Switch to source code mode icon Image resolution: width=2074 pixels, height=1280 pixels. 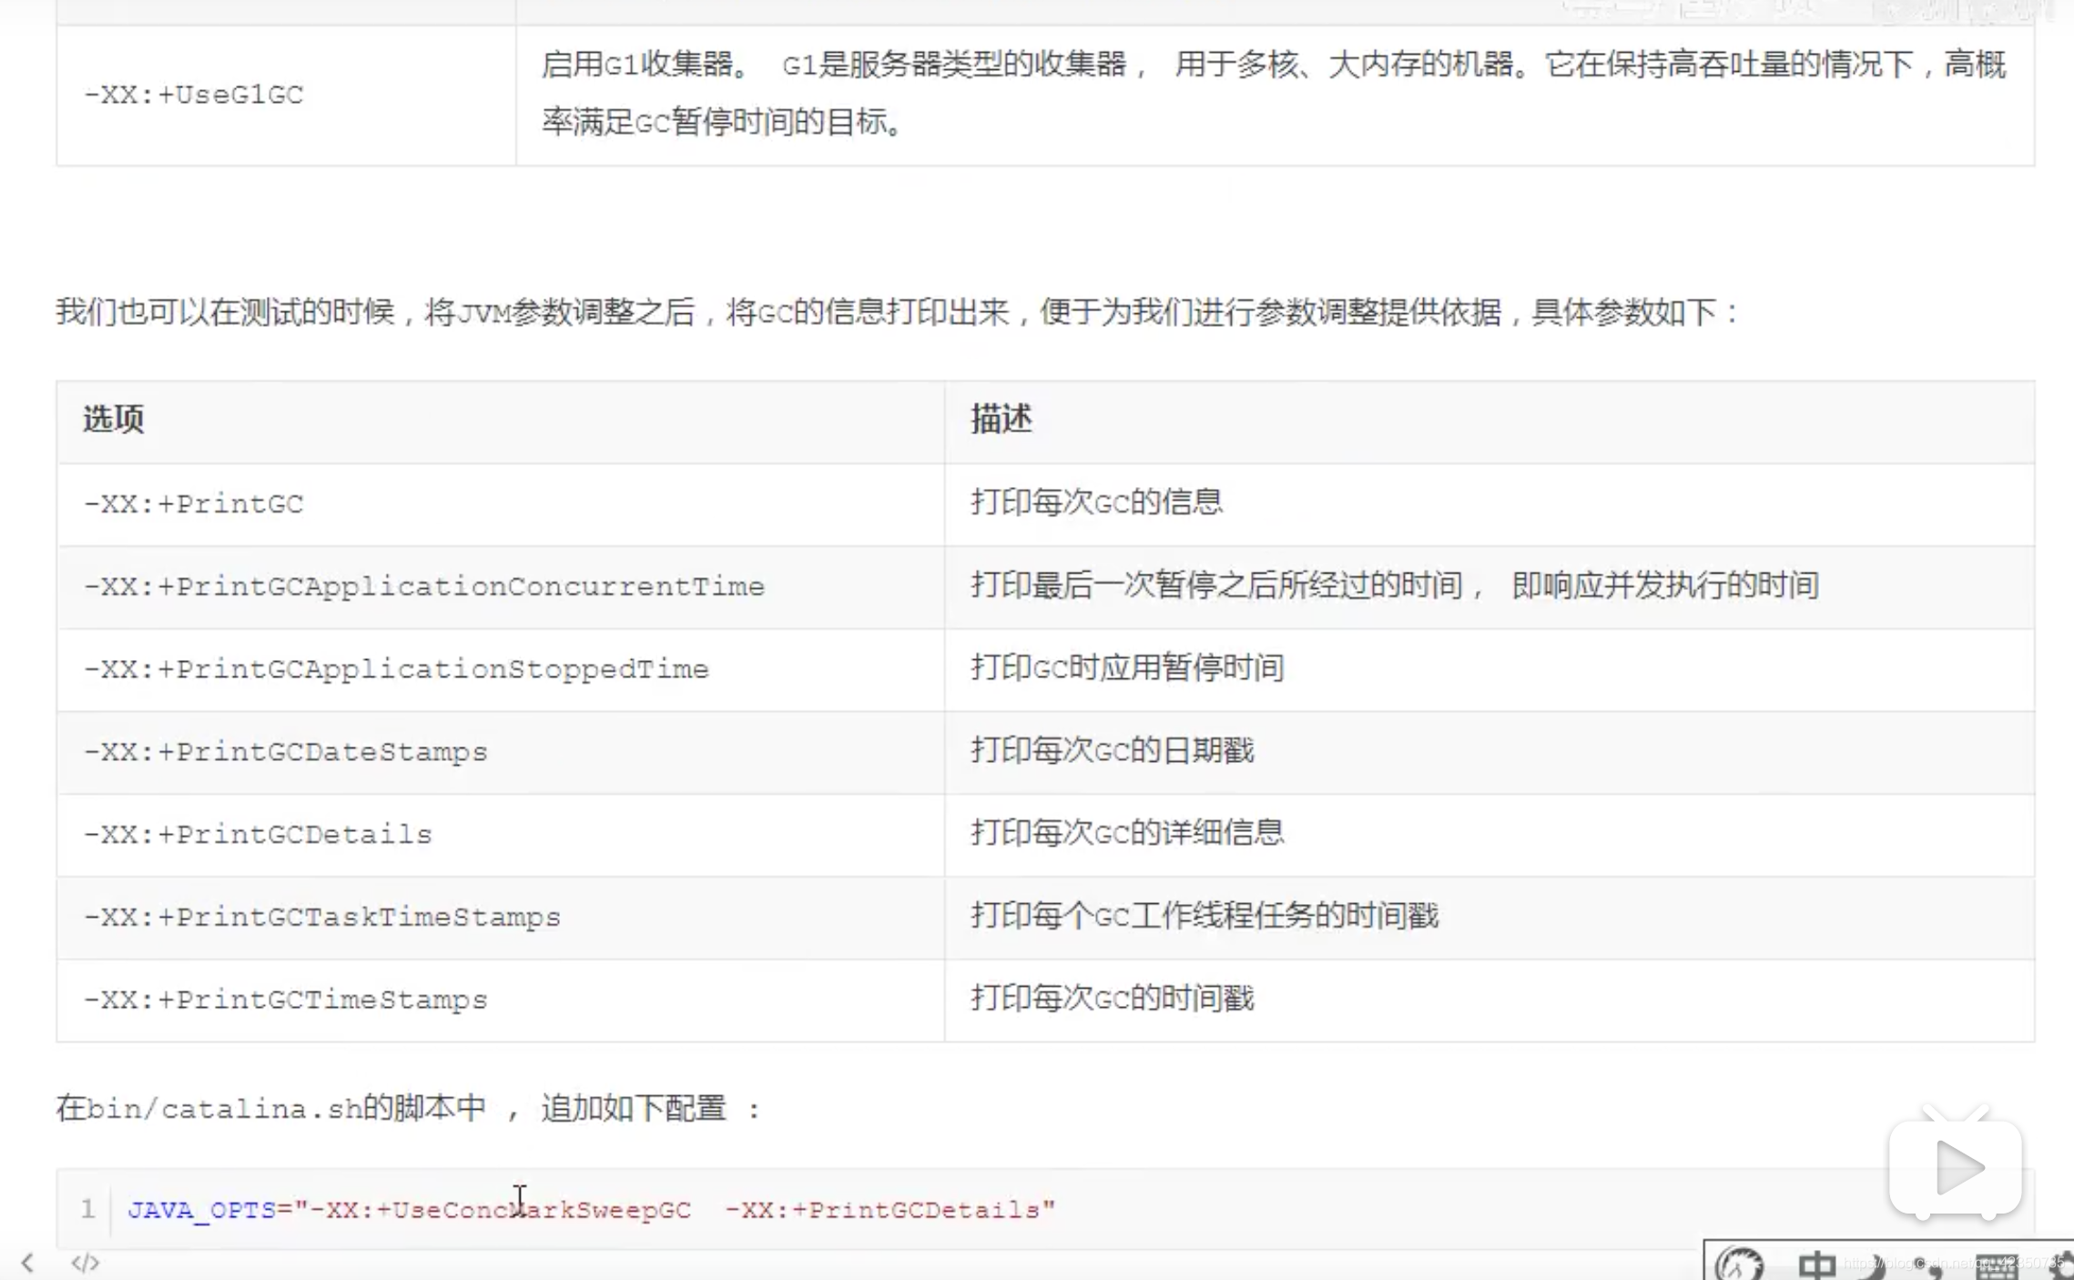click(x=86, y=1263)
